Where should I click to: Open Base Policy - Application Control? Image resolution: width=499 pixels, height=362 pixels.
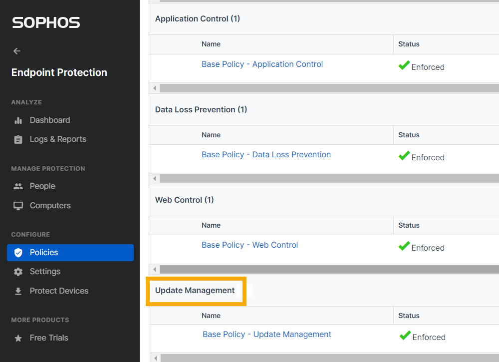[x=262, y=64]
